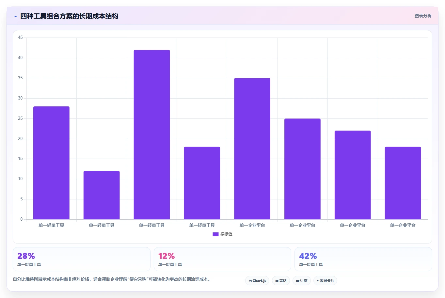Select the tallest bar with value 42
This screenshot has height=298, width=445.
coord(152,134)
